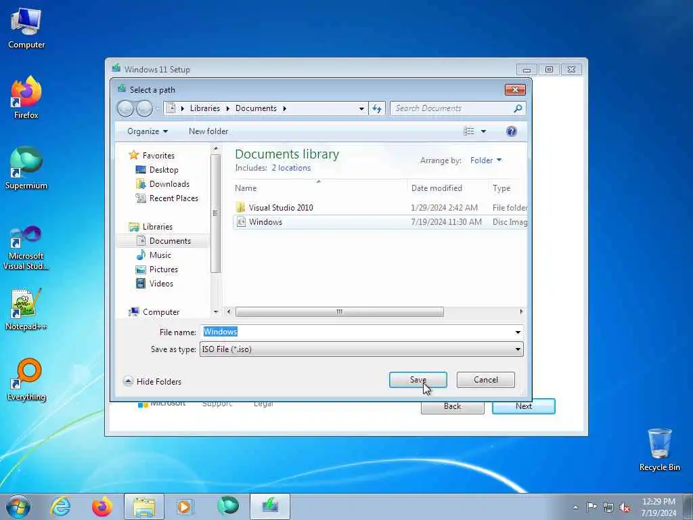Select Desktop under Favorites
Viewport: 693px width, 520px height.
pos(164,170)
